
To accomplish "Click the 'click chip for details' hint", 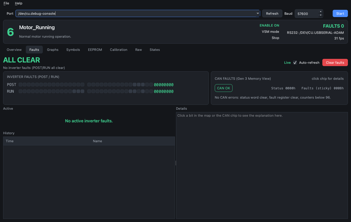I will point(328,78).
